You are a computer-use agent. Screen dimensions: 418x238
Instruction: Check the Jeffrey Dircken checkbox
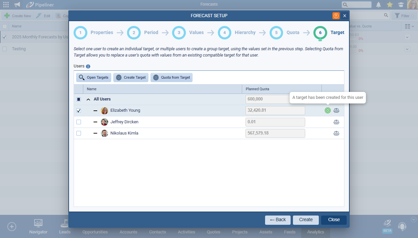click(x=79, y=122)
